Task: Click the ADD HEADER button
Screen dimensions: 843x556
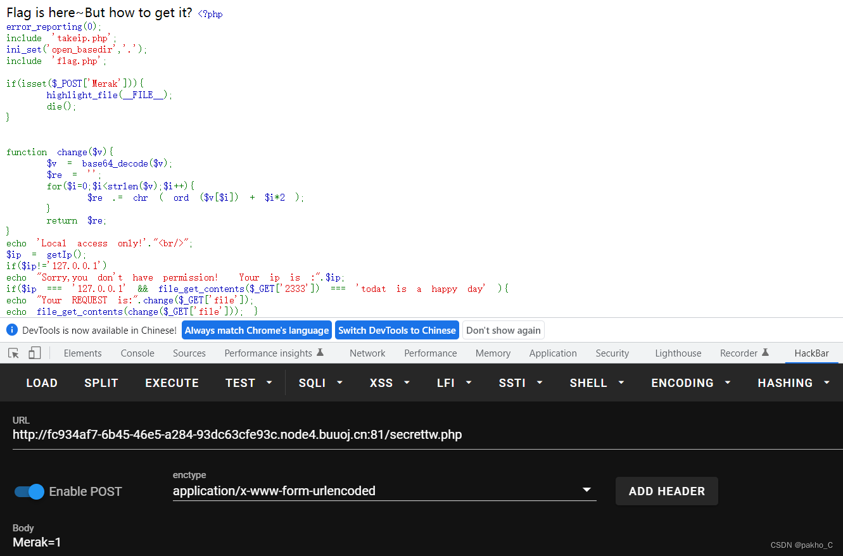Action: pos(667,491)
